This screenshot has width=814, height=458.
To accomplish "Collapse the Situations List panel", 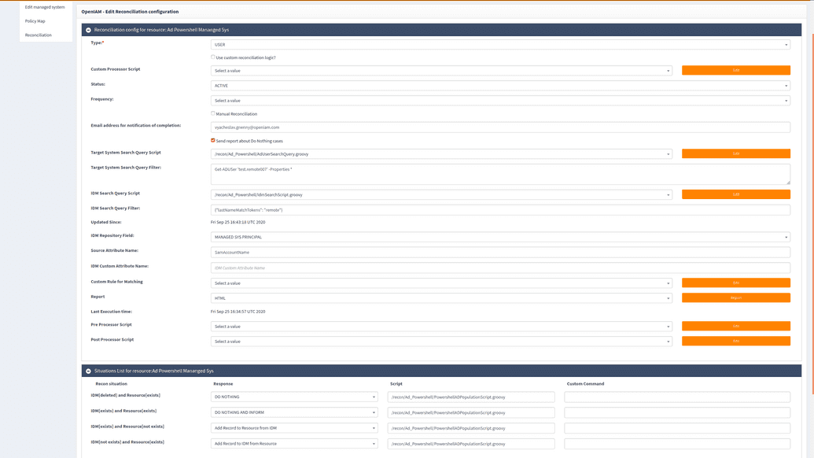I will click(x=87, y=369).
